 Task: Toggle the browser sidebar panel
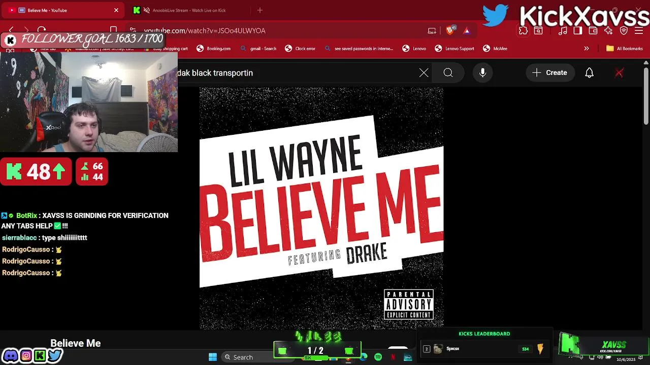(578, 31)
